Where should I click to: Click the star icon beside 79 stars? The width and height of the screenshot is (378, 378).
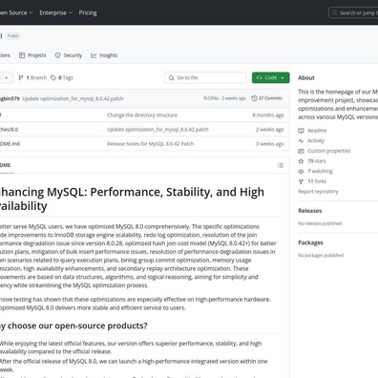pyautogui.click(x=301, y=161)
